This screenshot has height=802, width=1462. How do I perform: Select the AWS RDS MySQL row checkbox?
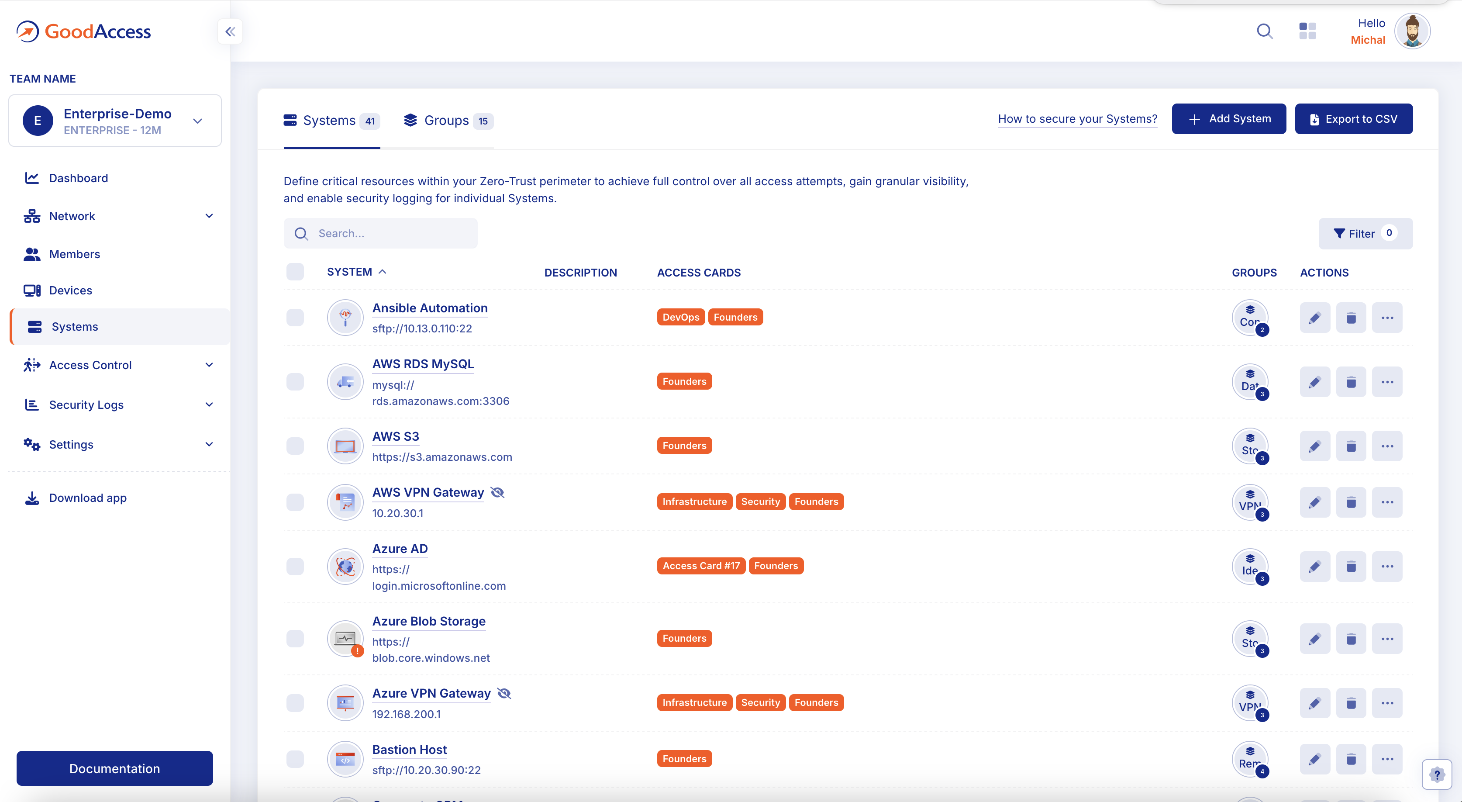[x=295, y=381]
